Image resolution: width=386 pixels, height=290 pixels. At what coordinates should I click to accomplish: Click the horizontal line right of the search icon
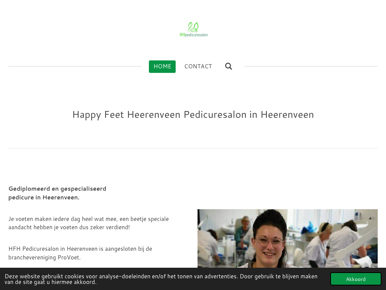click(311, 66)
